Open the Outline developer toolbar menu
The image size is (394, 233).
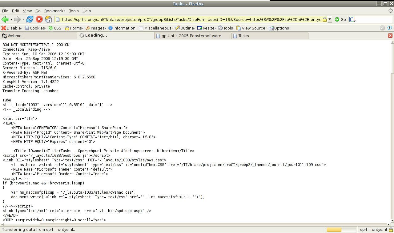(x=185, y=28)
